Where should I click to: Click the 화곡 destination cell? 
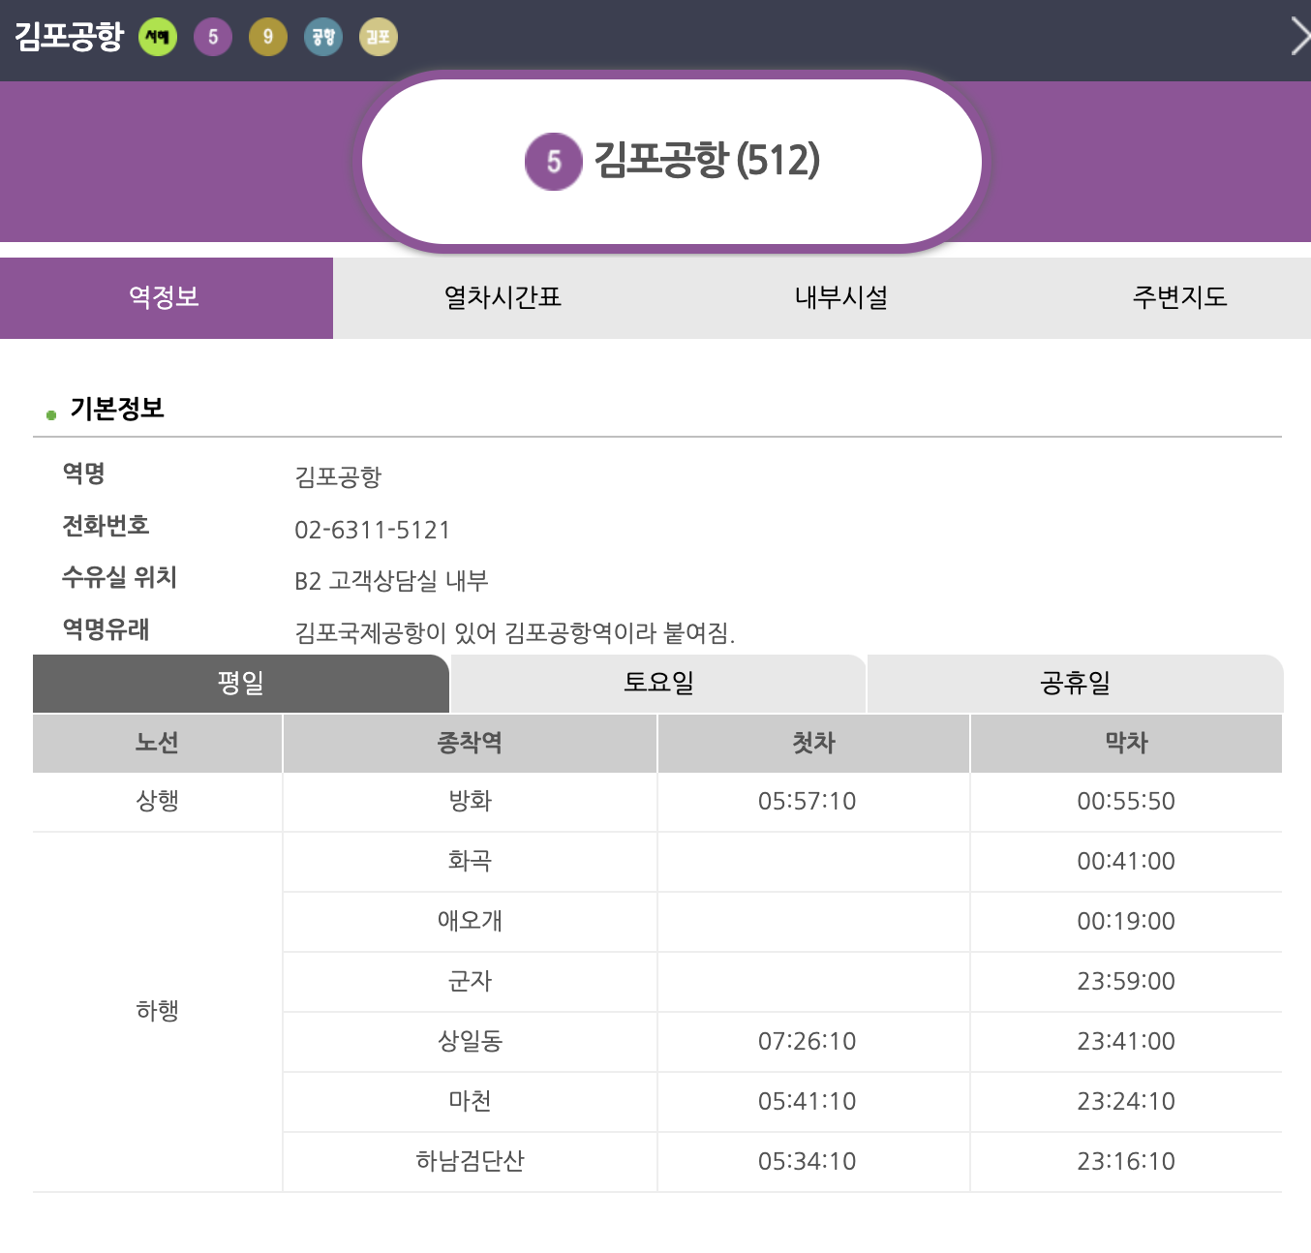click(x=470, y=862)
